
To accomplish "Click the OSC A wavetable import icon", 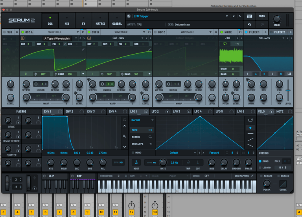I will pyautogui.click(x=23, y=38).
